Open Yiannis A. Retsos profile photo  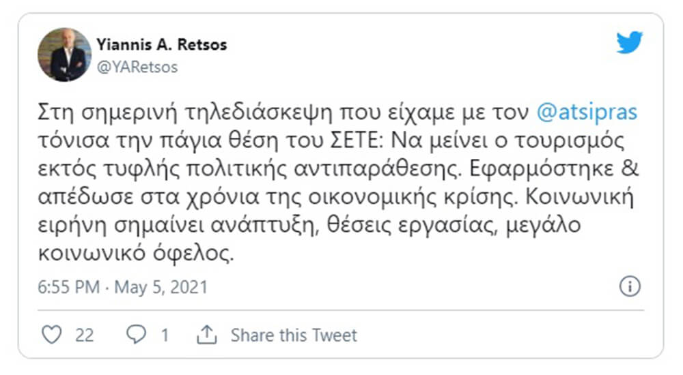tap(64, 55)
